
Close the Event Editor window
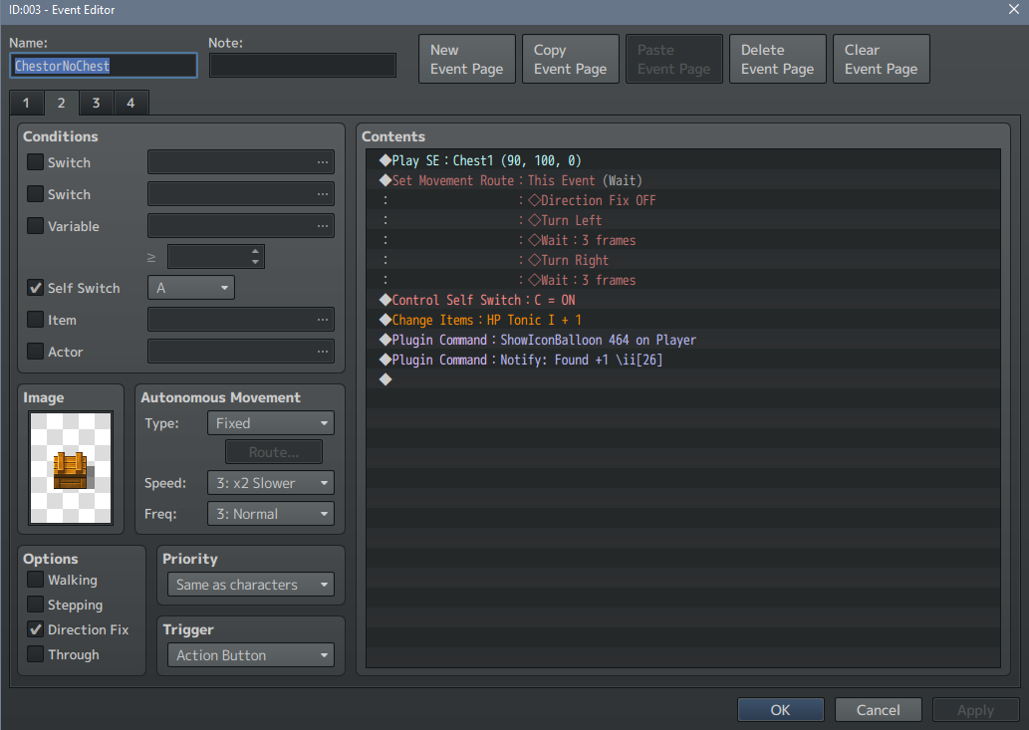1013,9
